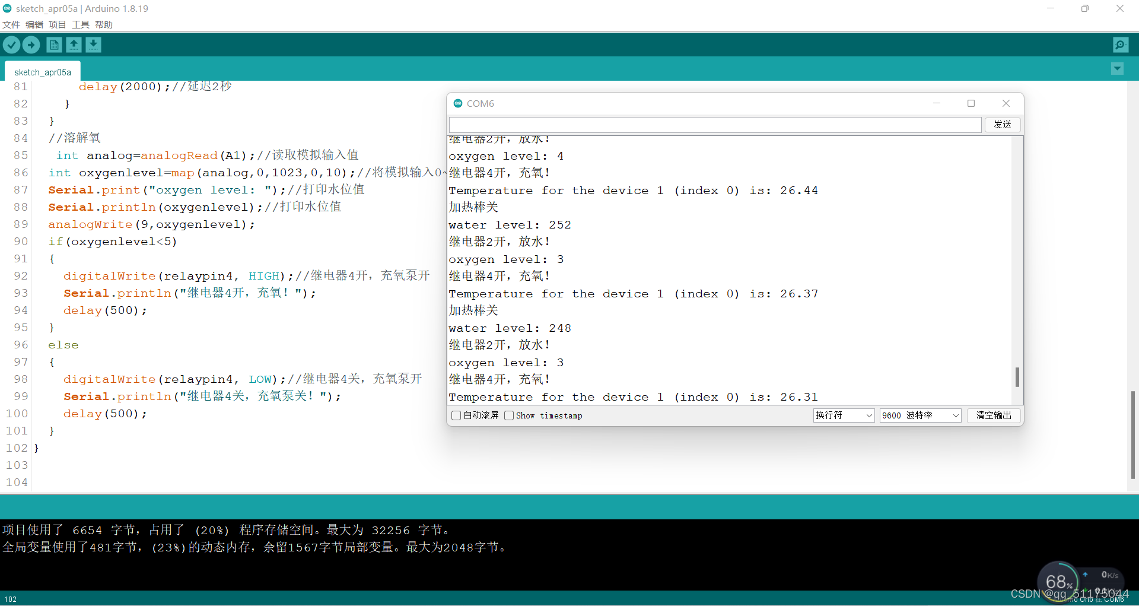Open the 文件 menu
Screen dimensions: 1139x606
[11, 24]
